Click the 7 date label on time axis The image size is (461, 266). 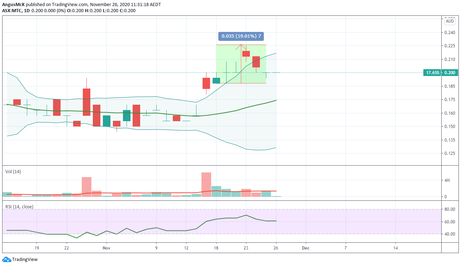click(346, 248)
